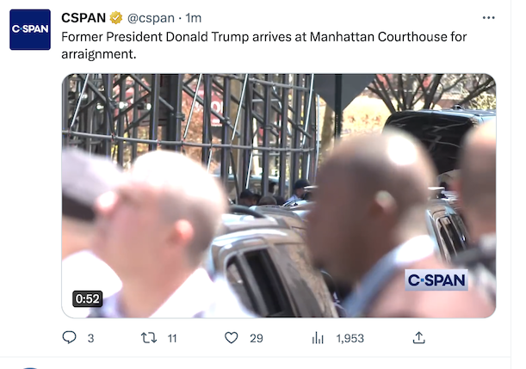Click the word 'arraignment.' in the tweet
Viewport: 526px width, 369px height.
(99, 54)
